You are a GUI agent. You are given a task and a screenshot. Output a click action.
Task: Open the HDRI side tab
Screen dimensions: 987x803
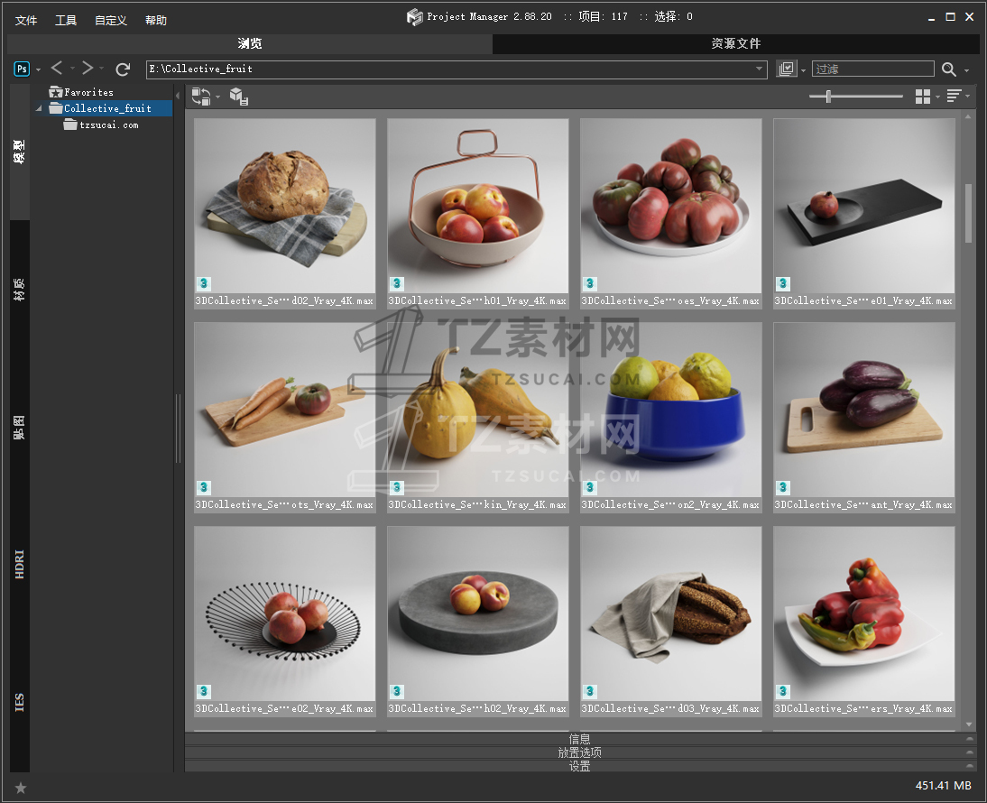click(20, 562)
